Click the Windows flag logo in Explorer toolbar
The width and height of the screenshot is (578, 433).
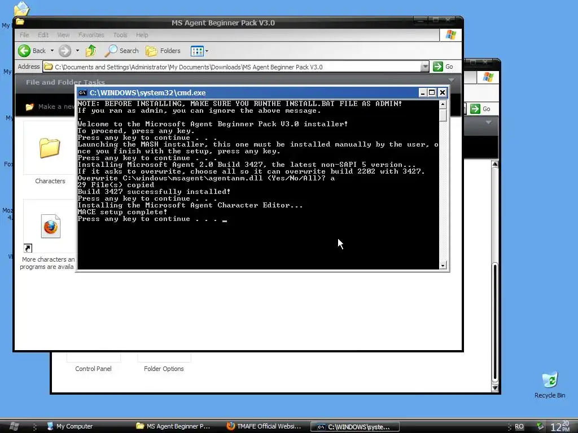pyautogui.click(x=450, y=35)
